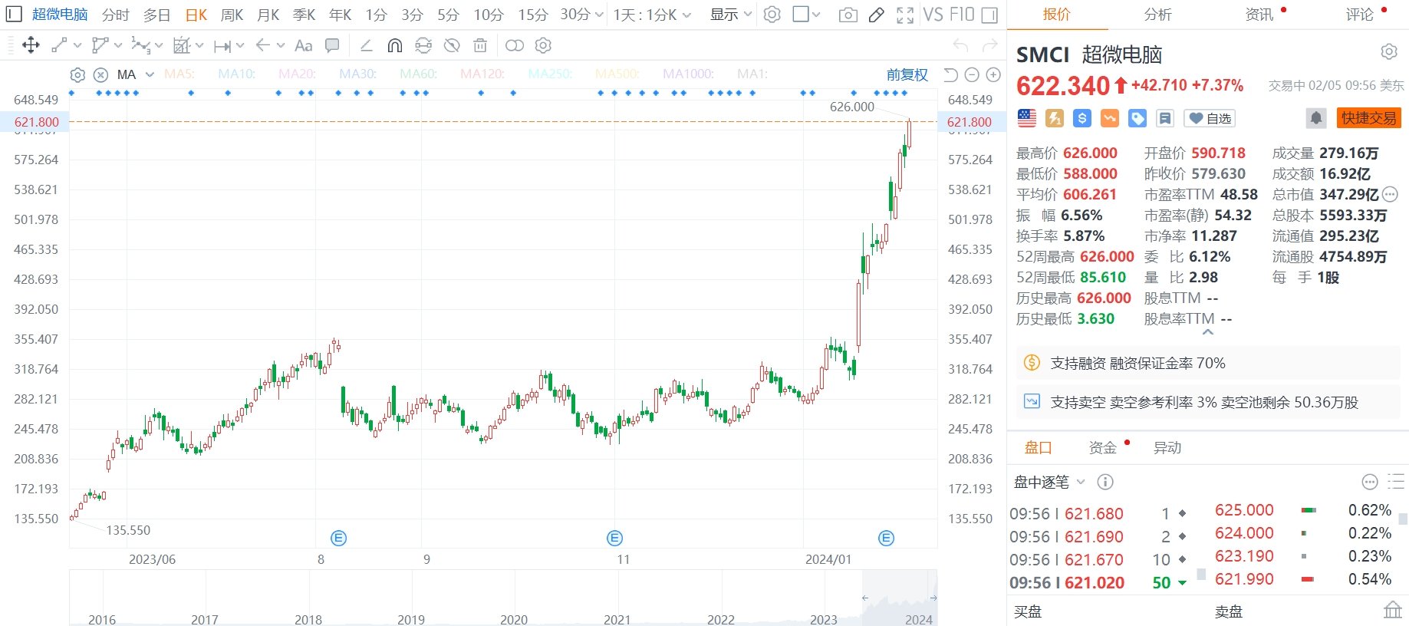The width and height of the screenshot is (1409, 626).
Task: Select the numbered wave drawing tool
Action: coord(140,45)
